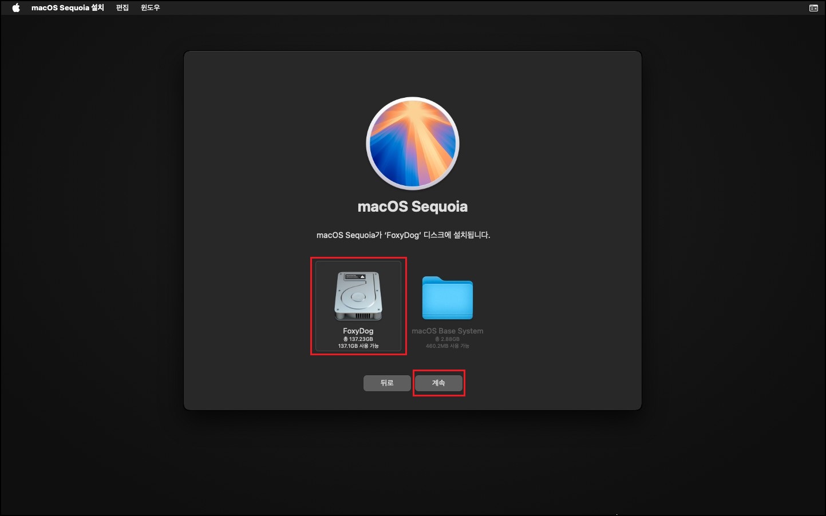Open the Apple menu

[16, 7]
